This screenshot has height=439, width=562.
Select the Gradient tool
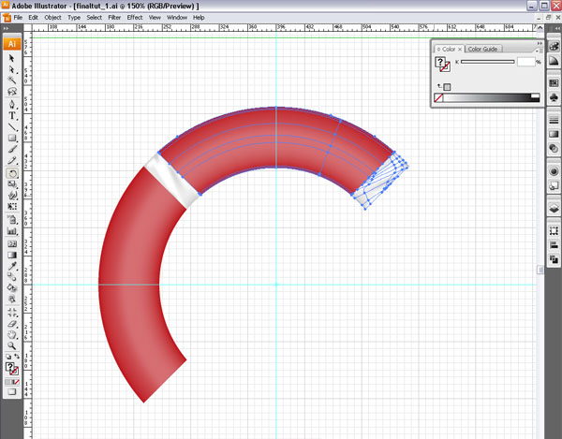point(12,255)
